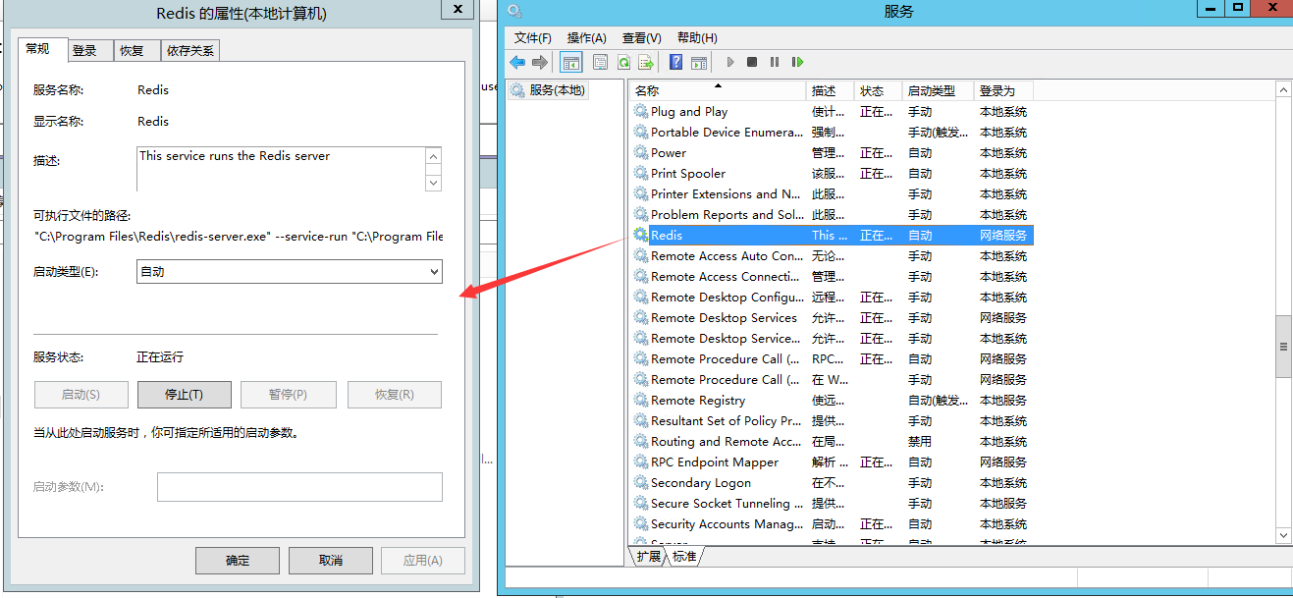Open the 操作(A) menu
The height and width of the screenshot is (598, 1293).
tap(587, 37)
